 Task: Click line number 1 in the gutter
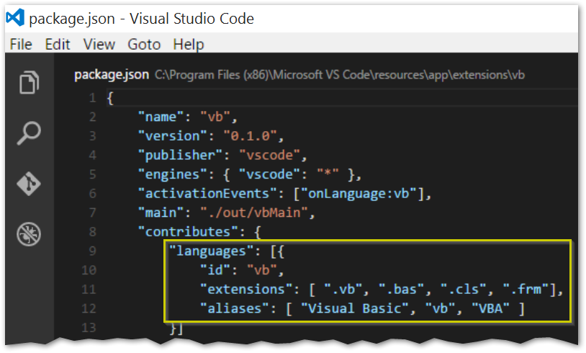coord(92,98)
